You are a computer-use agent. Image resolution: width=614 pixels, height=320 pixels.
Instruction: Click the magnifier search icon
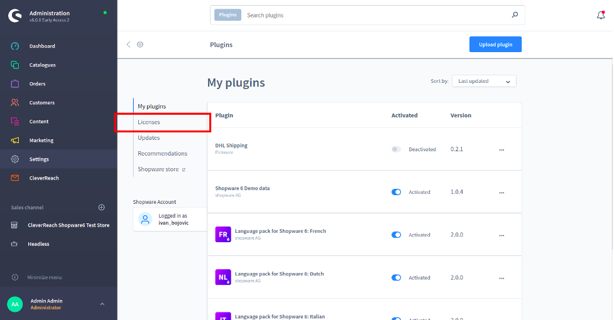(515, 15)
